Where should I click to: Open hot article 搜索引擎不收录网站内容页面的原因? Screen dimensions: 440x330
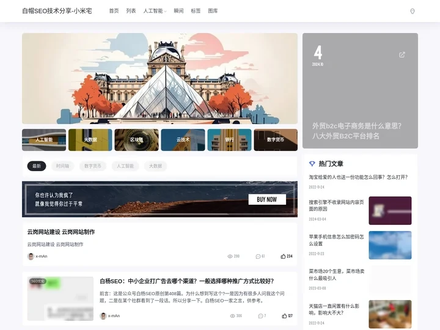point(336,205)
